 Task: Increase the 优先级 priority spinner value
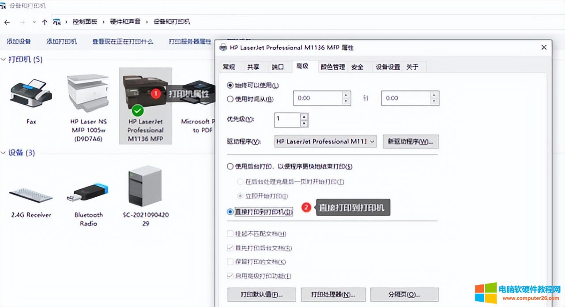pos(304,116)
